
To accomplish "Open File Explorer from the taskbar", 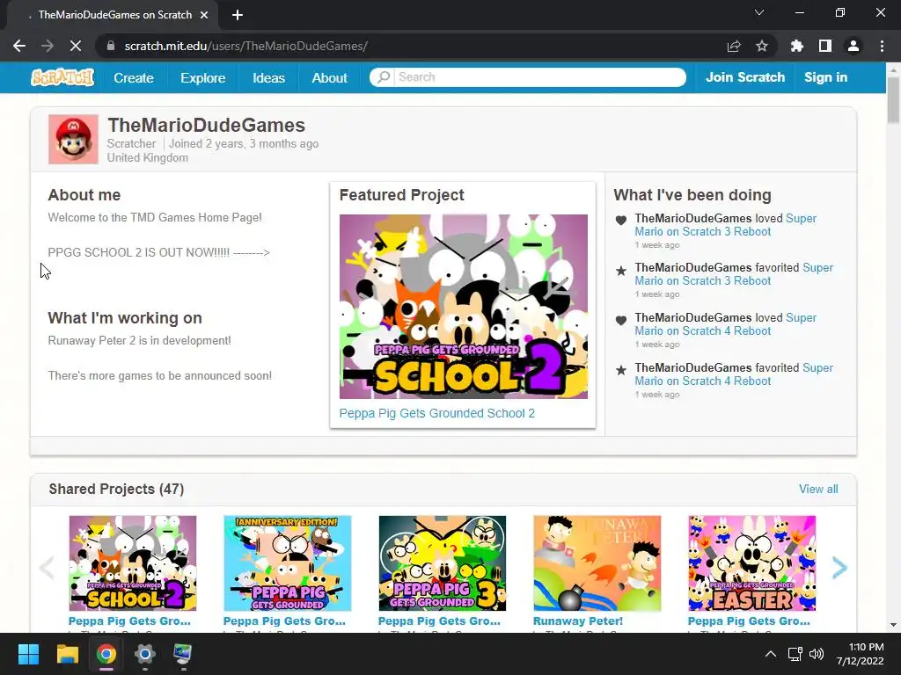I will pos(67,654).
